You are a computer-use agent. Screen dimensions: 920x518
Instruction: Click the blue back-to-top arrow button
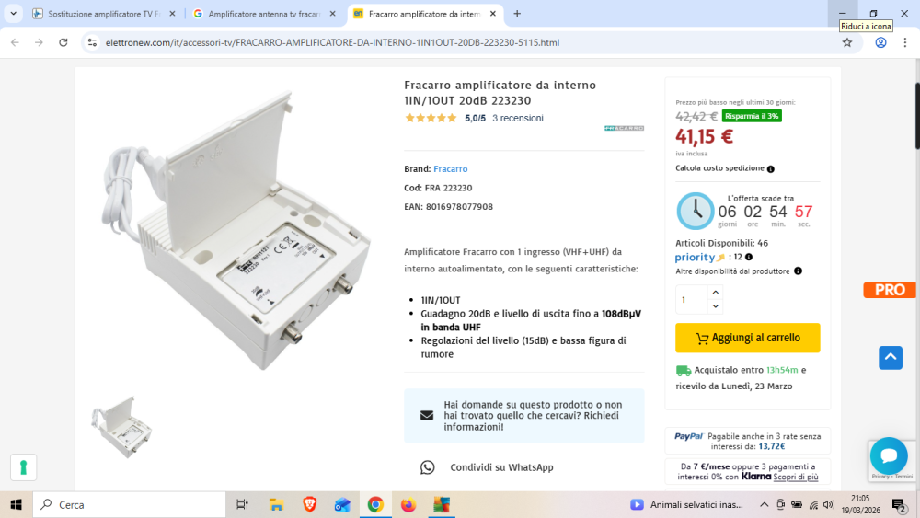[890, 357]
